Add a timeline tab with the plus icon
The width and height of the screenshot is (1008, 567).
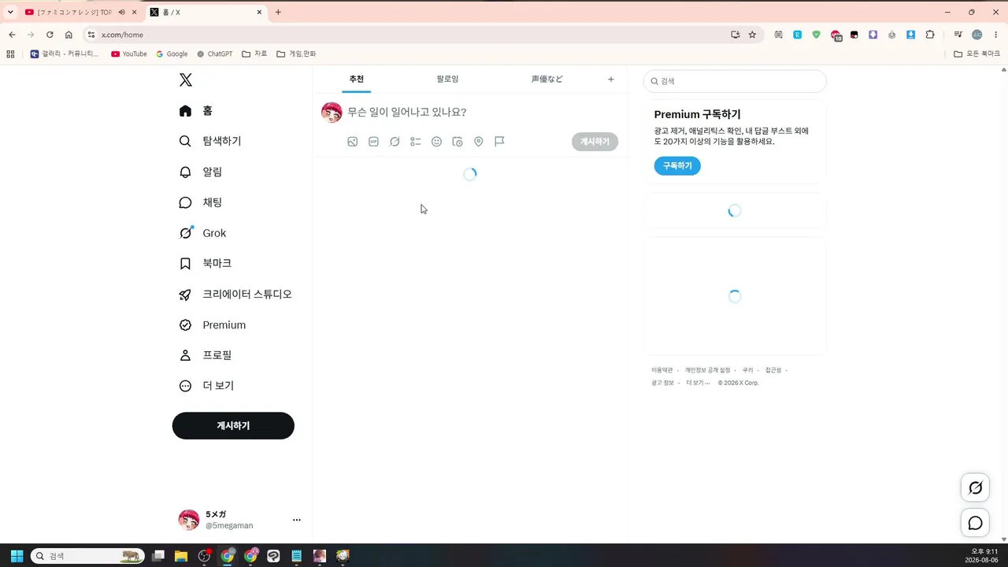coord(611,80)
